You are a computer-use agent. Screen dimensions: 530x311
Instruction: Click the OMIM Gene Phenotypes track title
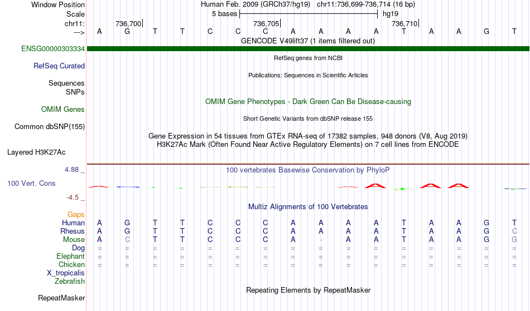tap(308, 102)
